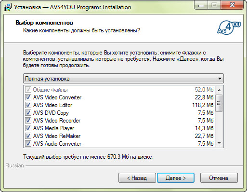Uncheck AVS Audio Converter checkbox
This screenshot has height=192, width=247.
tap(28, 144)
